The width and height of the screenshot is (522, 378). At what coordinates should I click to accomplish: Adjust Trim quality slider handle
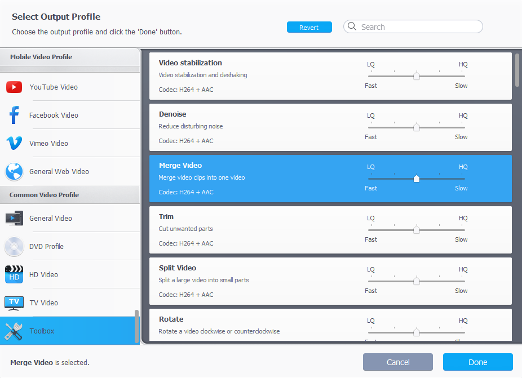pos(417,230)
